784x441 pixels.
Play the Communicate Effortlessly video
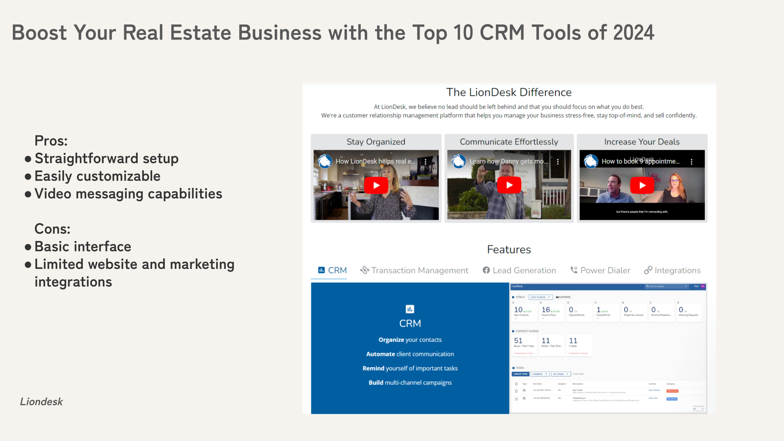[x=509, y=185]
